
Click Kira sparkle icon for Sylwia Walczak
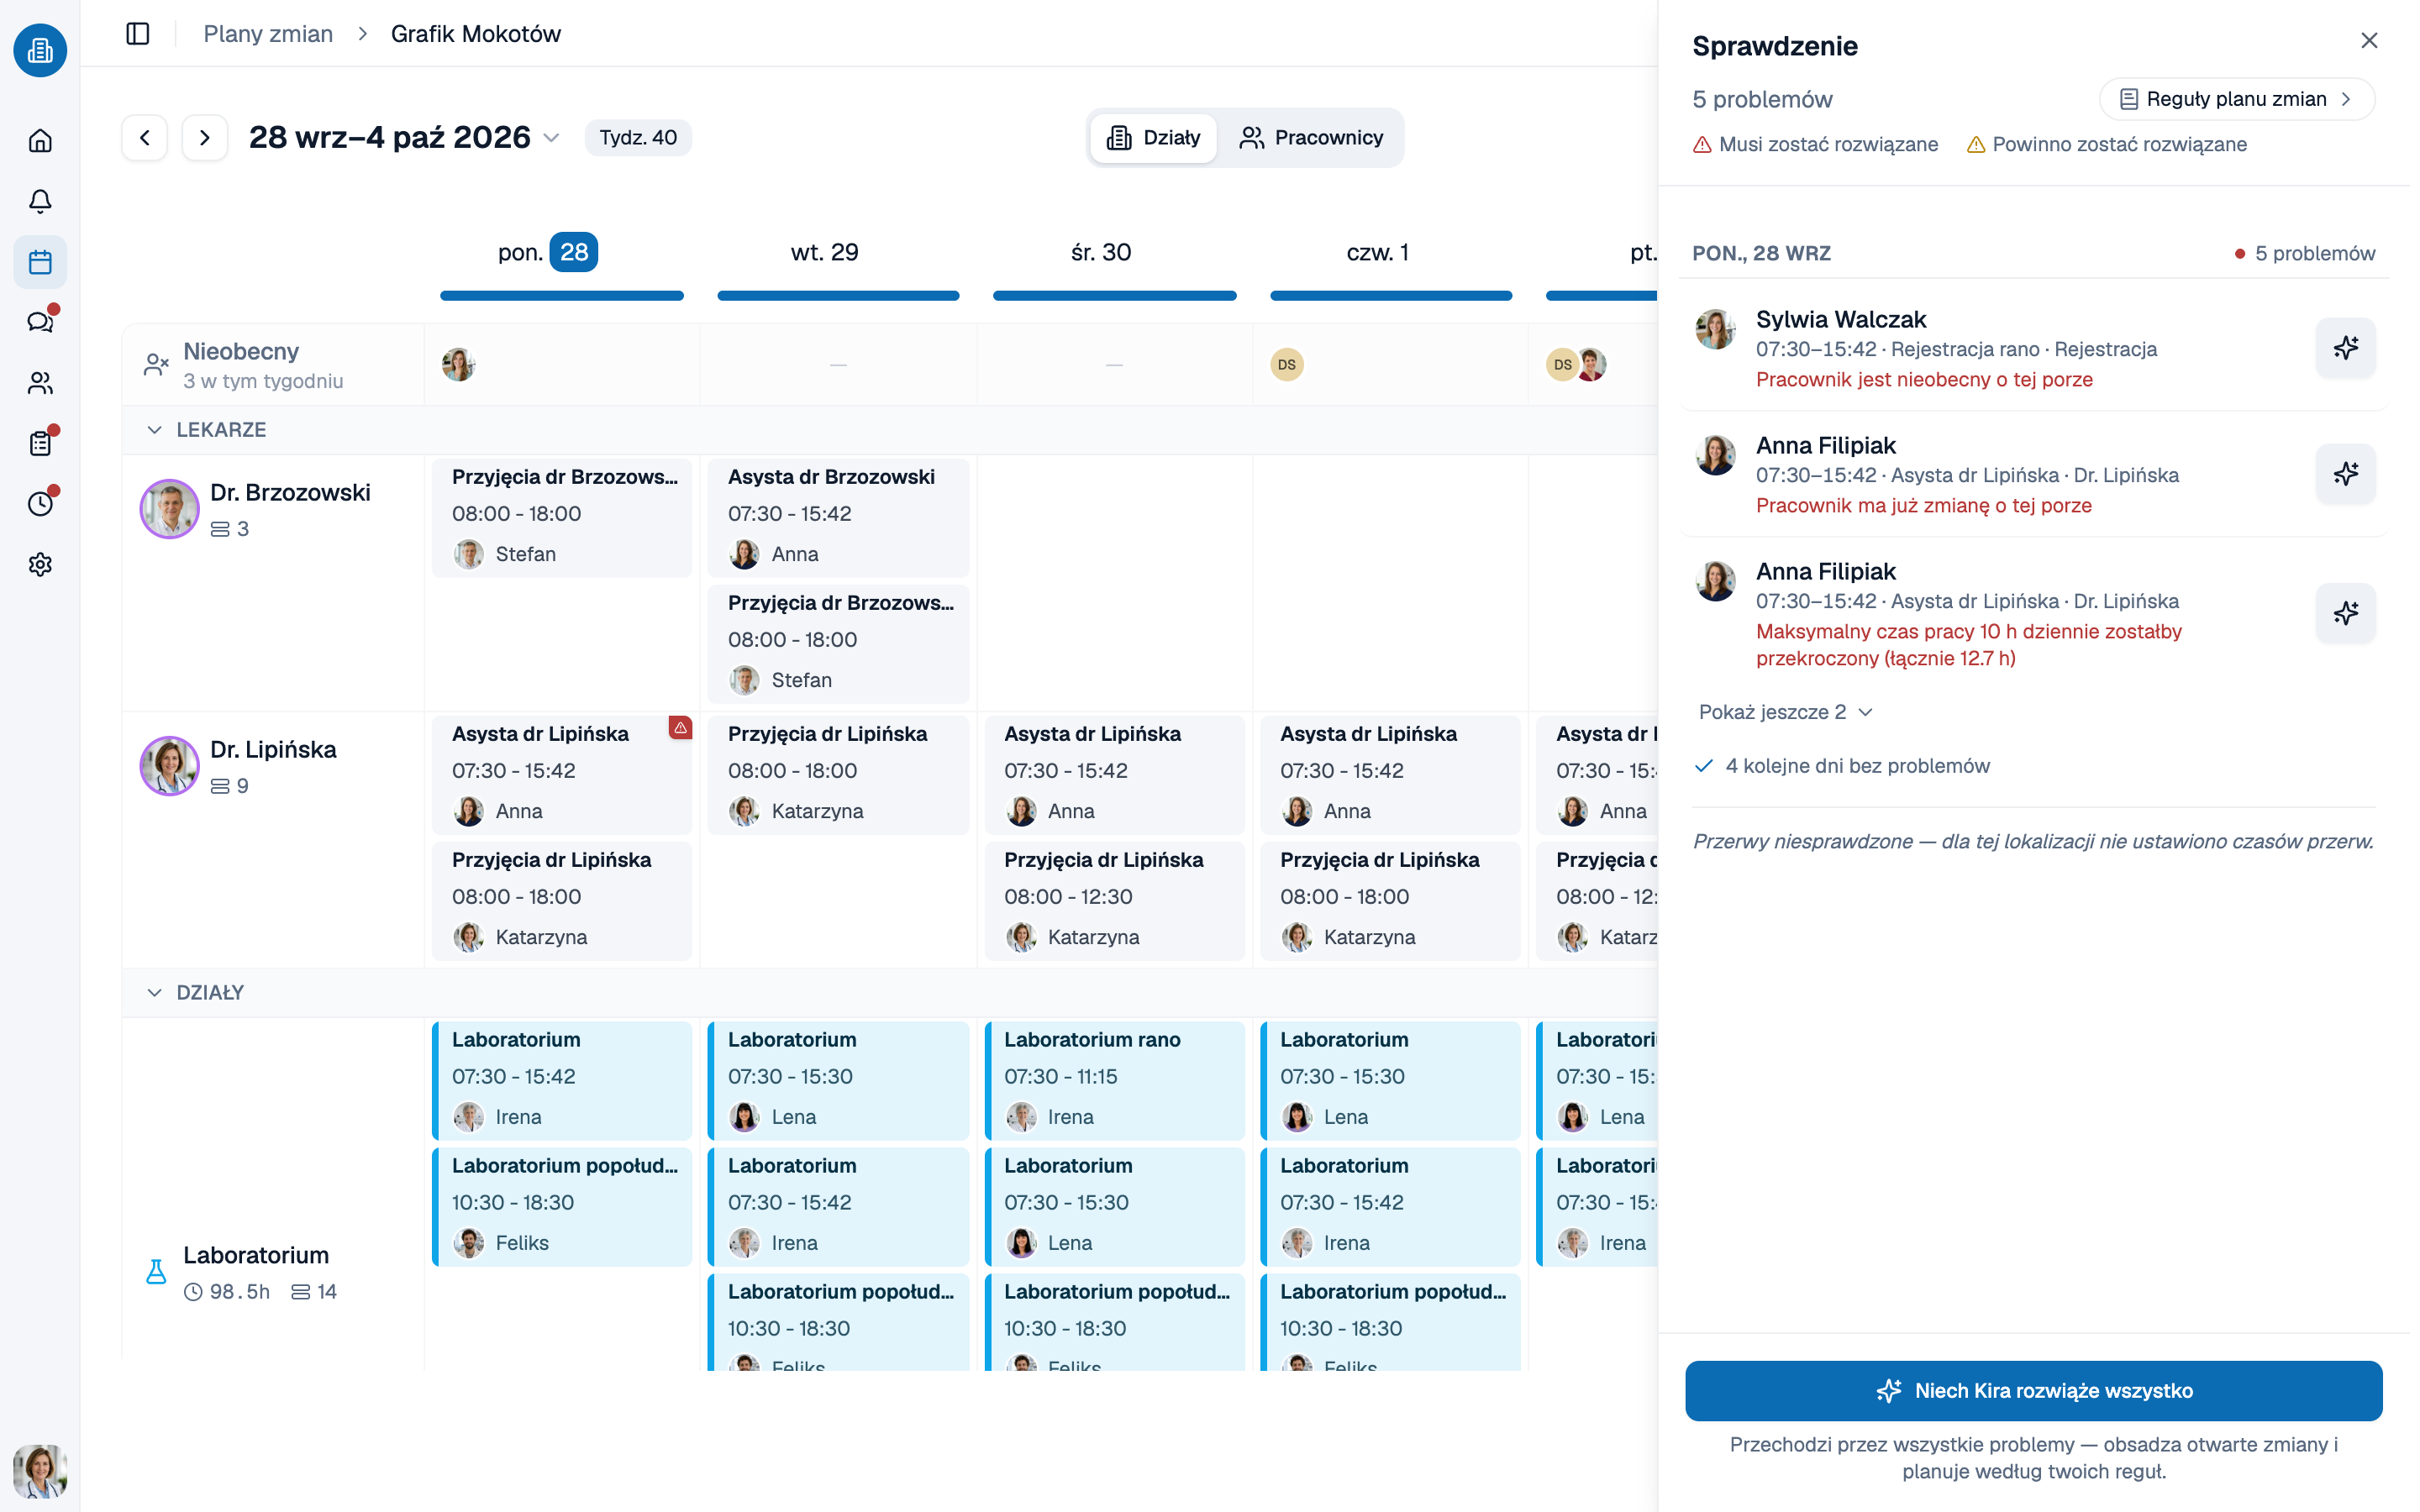click(x=2345, y=348)
